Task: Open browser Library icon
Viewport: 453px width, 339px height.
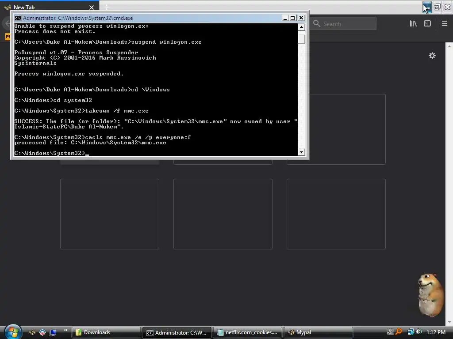Action: pos(413,24)
